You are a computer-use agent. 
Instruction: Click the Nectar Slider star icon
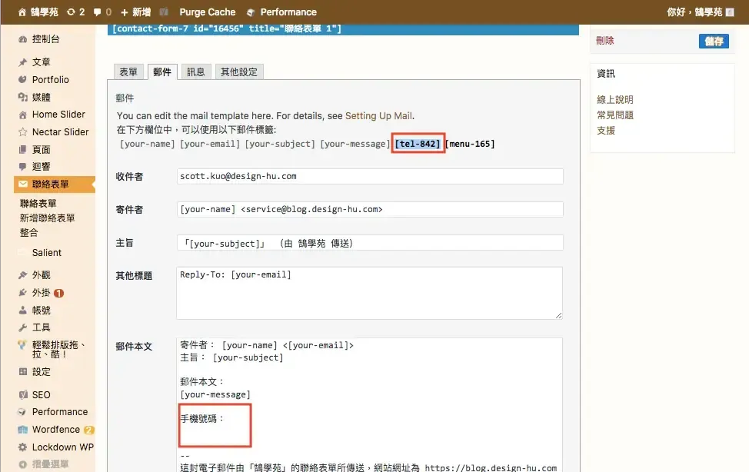click(22, 132)
